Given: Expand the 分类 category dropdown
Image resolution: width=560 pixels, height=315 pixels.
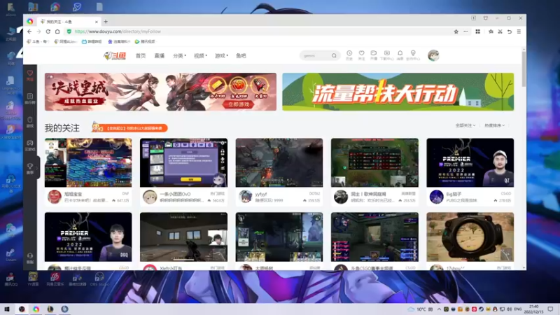Looking at the screenshot, I should [x=179, y=56].
